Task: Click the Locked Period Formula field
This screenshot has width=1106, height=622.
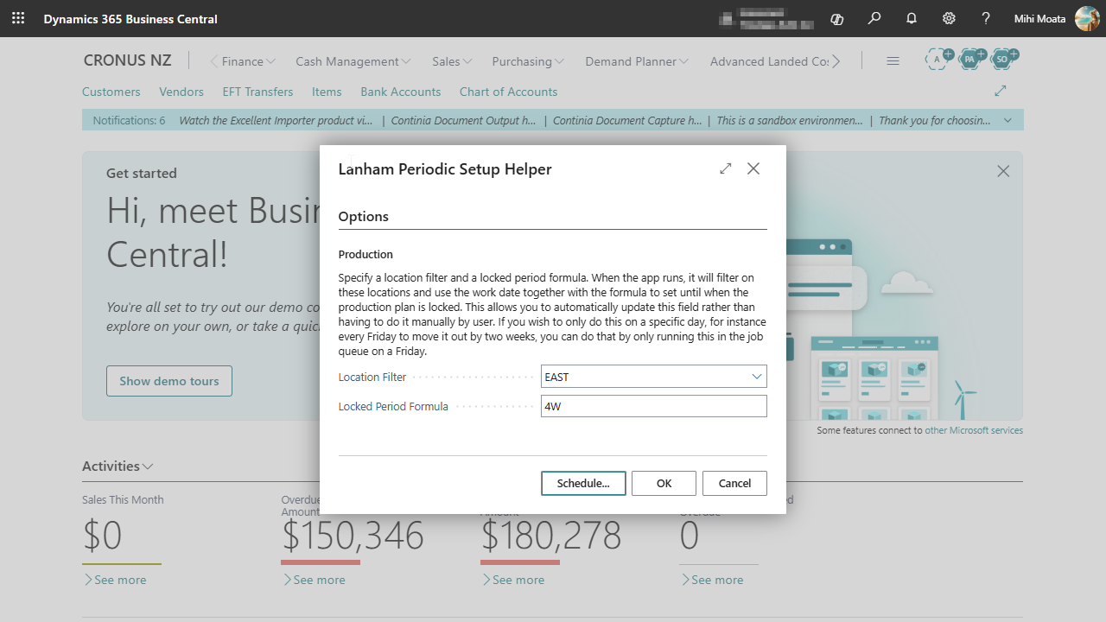Action: [x=653, y=406]
